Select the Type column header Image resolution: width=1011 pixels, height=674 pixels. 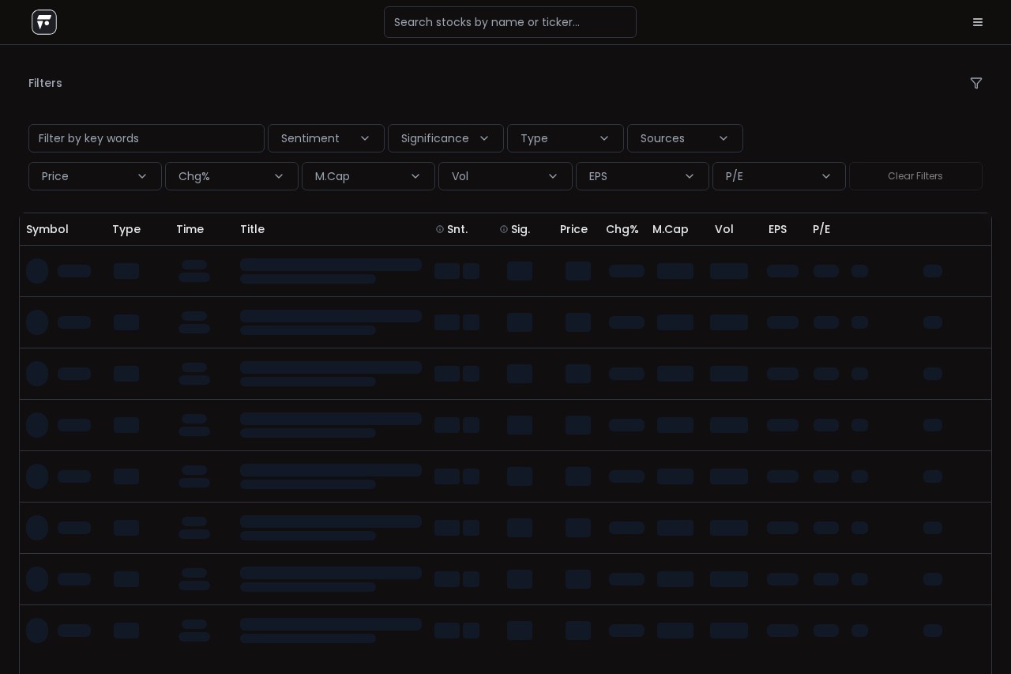126,229
